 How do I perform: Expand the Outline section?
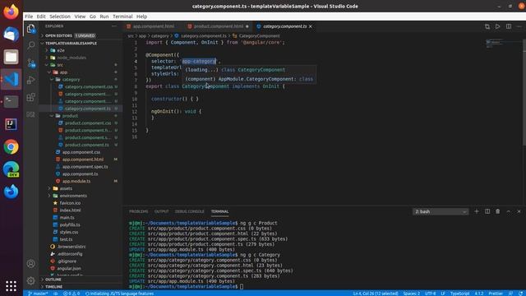[53, 280]
